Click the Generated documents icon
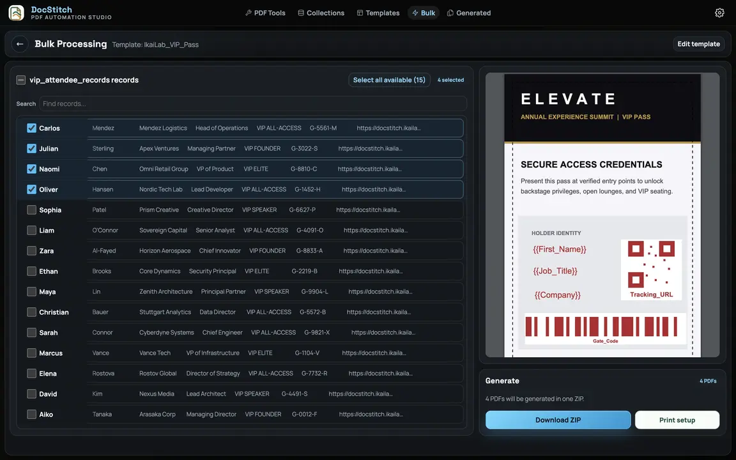This screenshot has height=460, width=736. [x=450, y=13]
